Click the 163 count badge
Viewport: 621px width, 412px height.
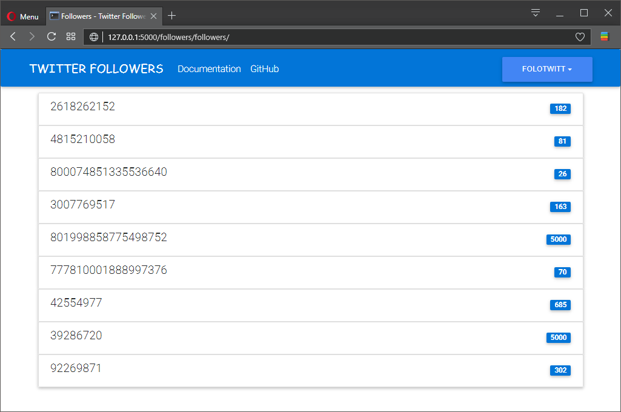tap(560, 207)
